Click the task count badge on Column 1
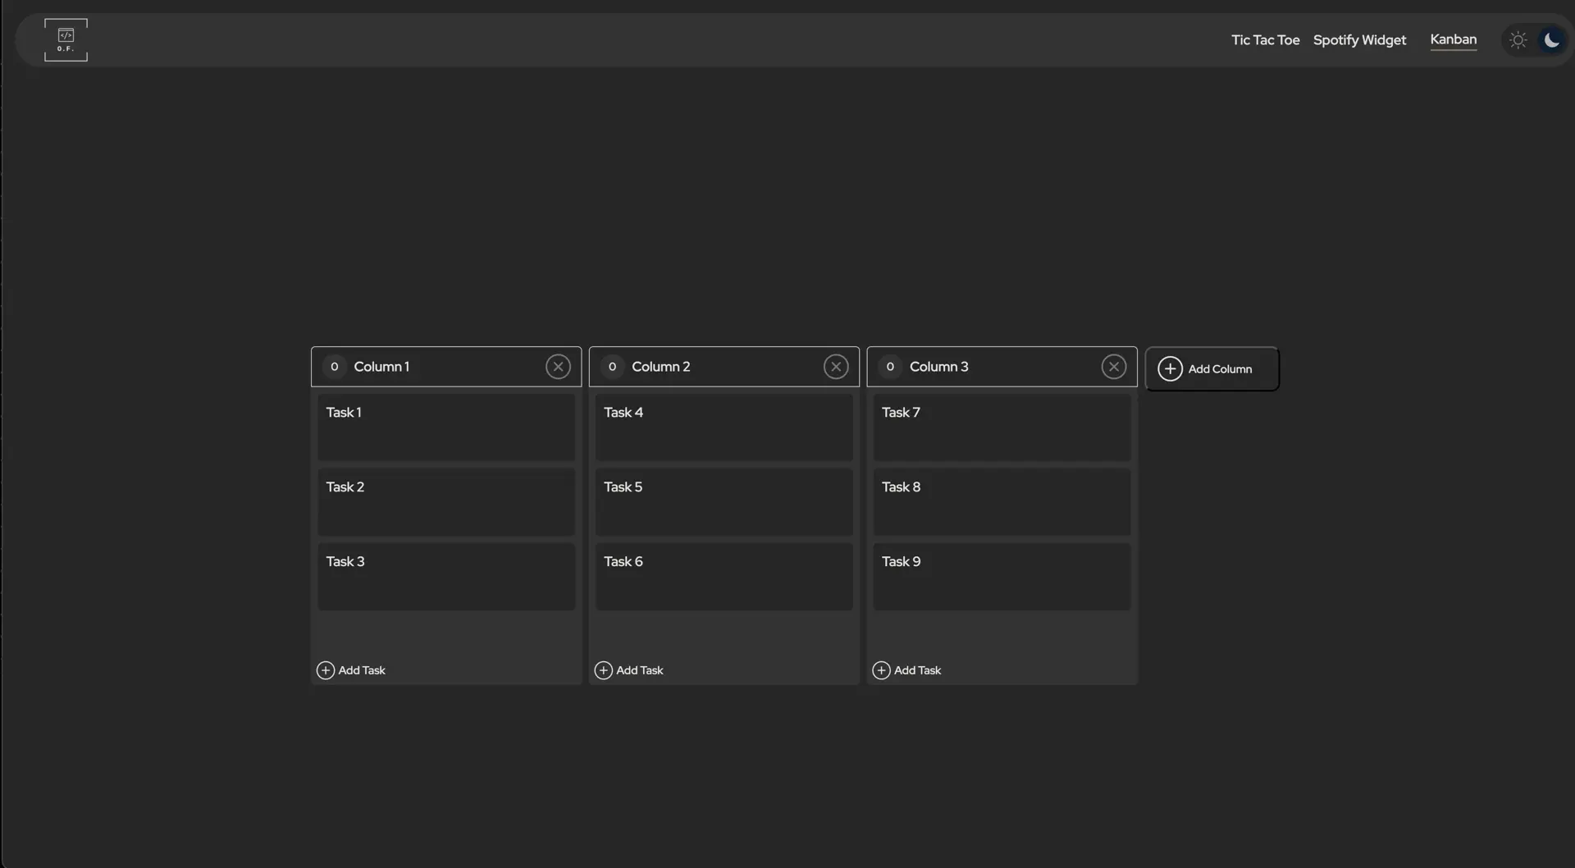This screenshot has width=1575, height=868. pos(335,367)
